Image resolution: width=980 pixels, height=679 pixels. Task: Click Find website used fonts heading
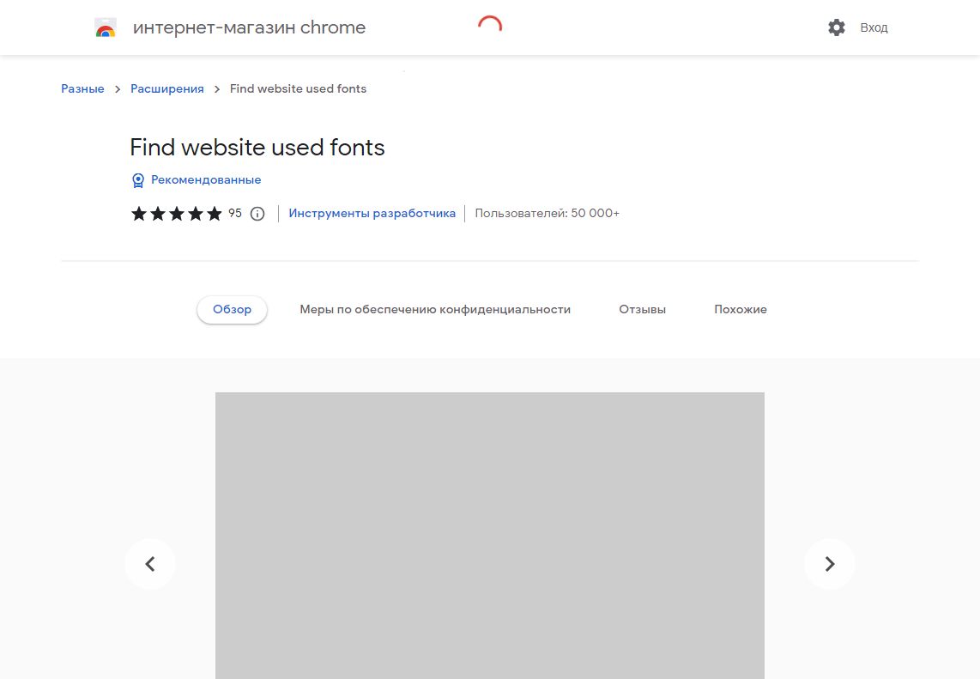(257, 148)
